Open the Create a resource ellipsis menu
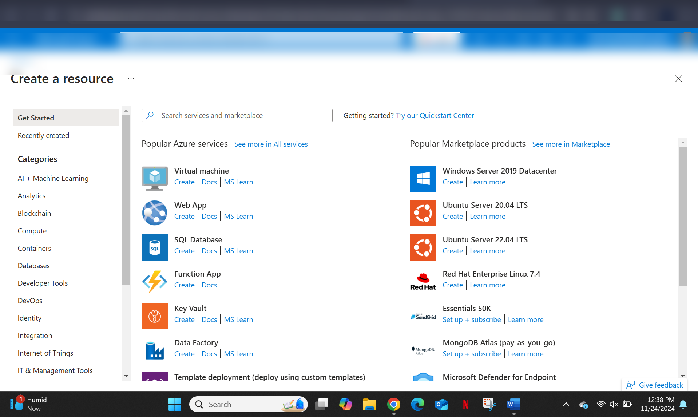The width and height of the screenshot is (698, 417). point(131,79)
